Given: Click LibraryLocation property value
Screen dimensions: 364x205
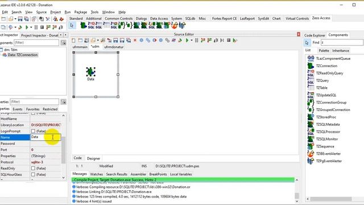Looking at the screenshot, I should 45,125.
